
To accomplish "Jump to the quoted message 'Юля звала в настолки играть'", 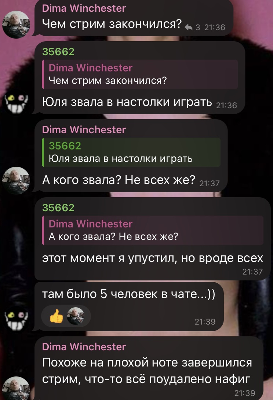I will point(131,152).
